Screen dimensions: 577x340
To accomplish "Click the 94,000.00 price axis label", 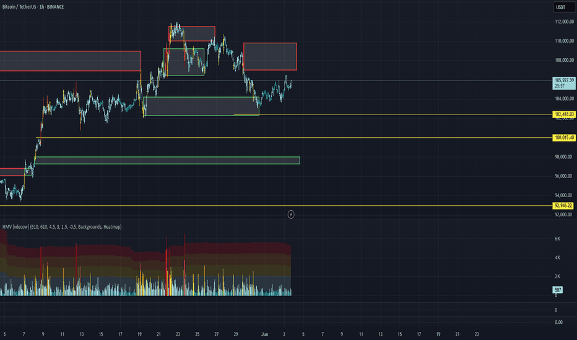I will 563,195.
